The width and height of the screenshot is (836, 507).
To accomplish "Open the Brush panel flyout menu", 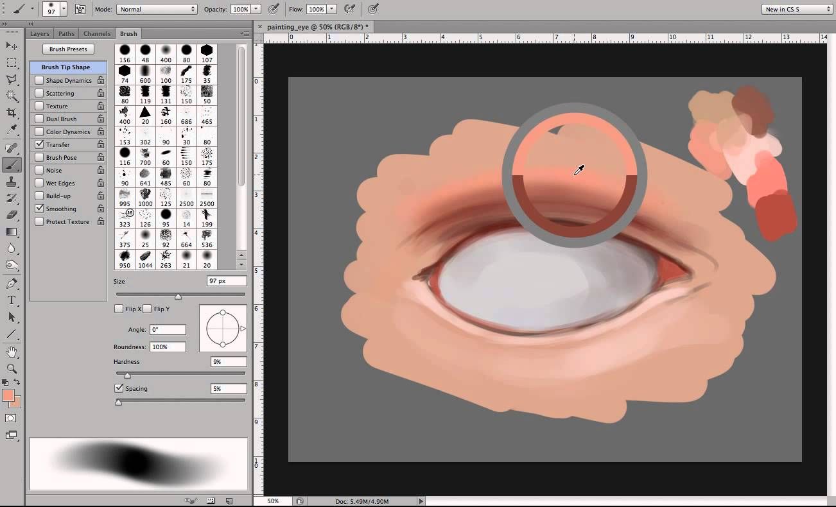I will pyautogui.click(x=245, y=33).
